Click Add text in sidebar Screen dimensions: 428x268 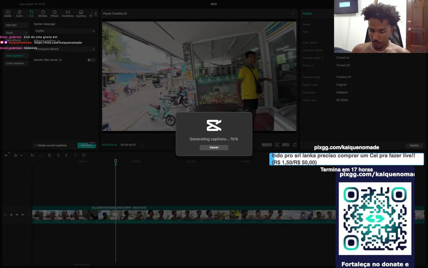[x=16, y=25]
